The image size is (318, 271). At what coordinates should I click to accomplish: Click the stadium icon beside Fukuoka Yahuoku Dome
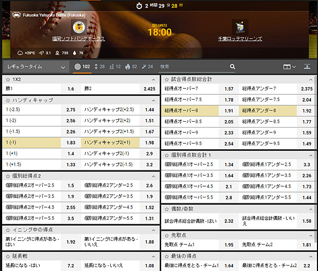coord(16,15)
